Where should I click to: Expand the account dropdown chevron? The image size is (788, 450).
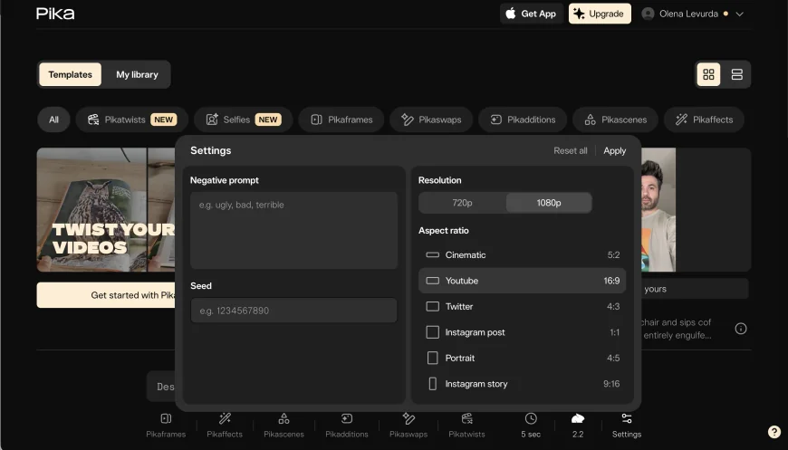click(739, 14)
